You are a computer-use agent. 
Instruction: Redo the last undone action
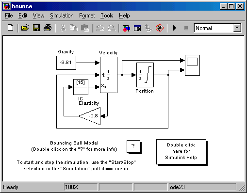111,28
